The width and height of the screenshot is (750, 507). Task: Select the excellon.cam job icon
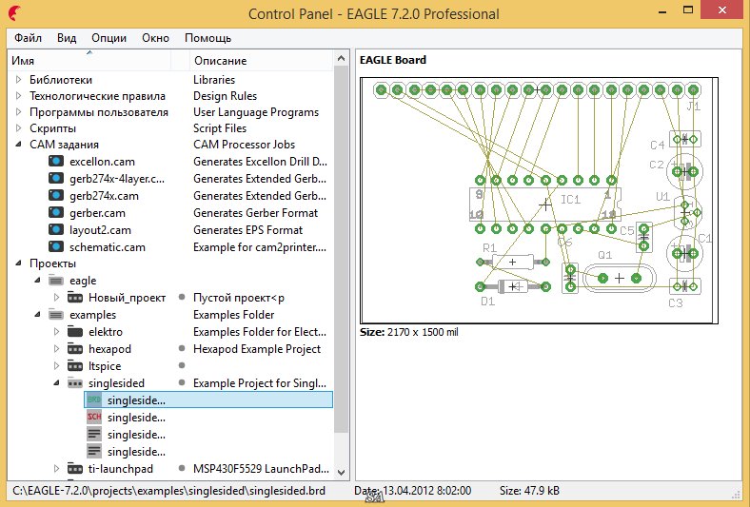click(x=55, y=162)
